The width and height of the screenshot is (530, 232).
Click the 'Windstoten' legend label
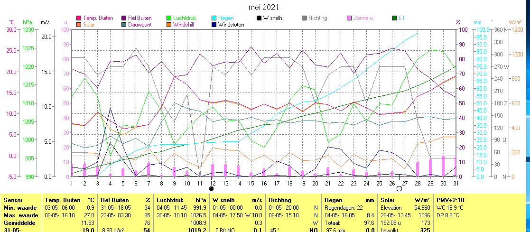click(x=231, y=25)
